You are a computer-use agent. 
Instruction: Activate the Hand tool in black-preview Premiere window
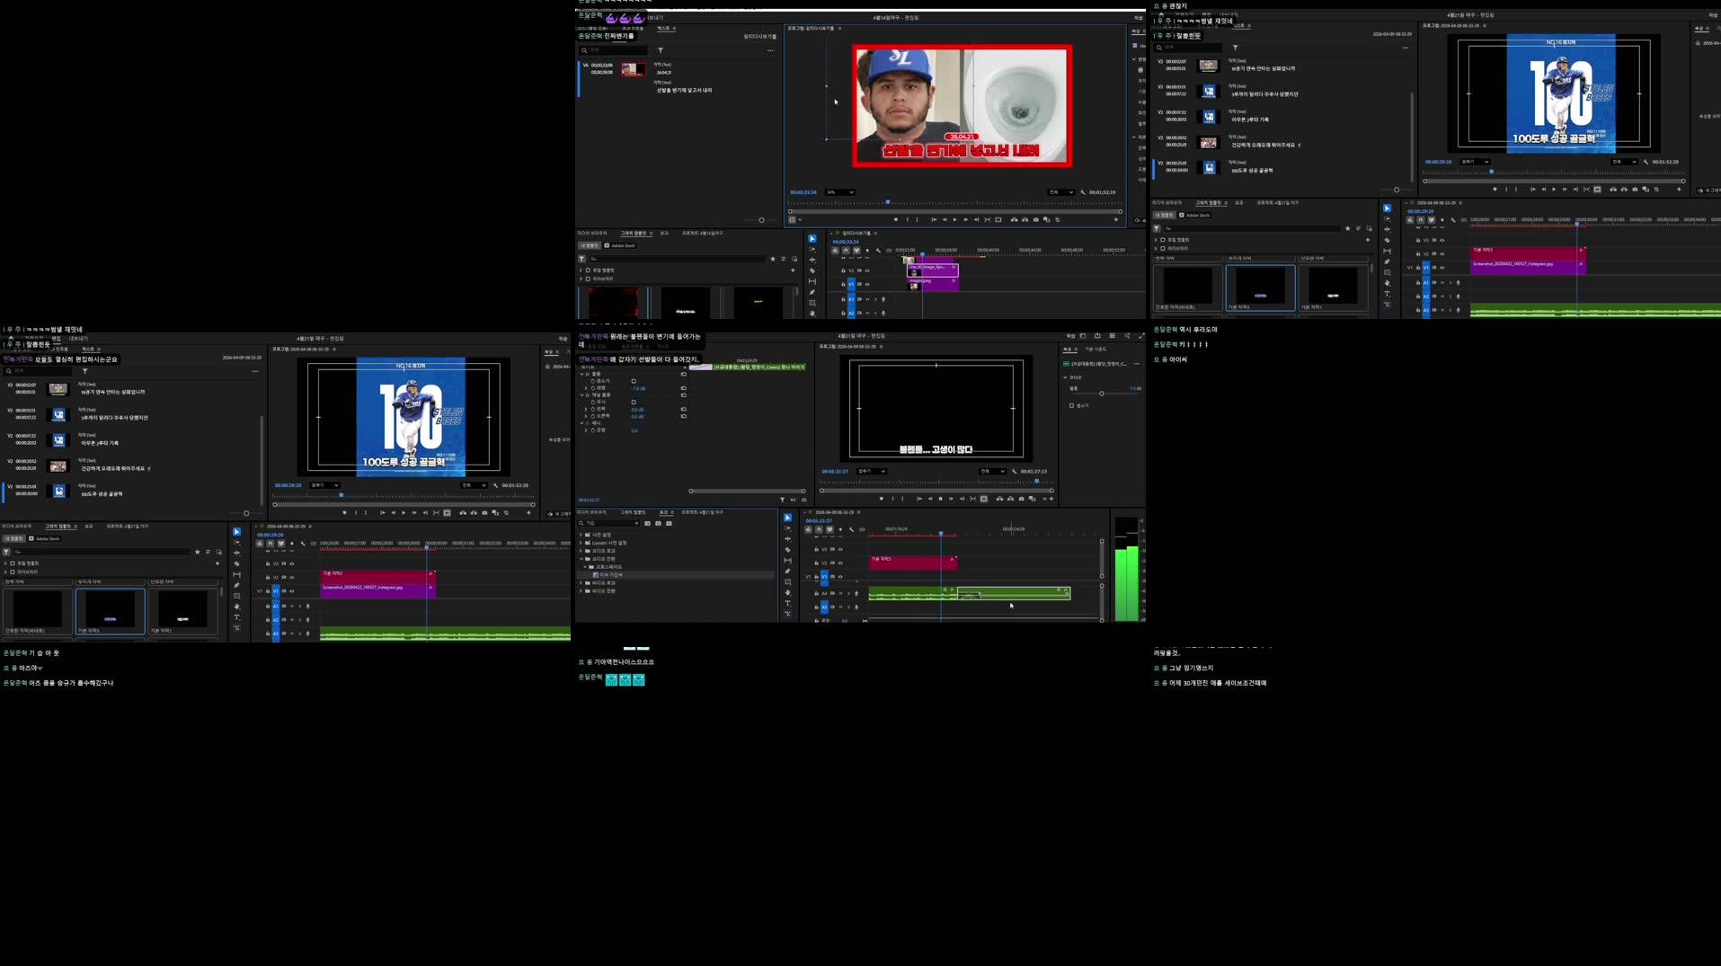788,592
